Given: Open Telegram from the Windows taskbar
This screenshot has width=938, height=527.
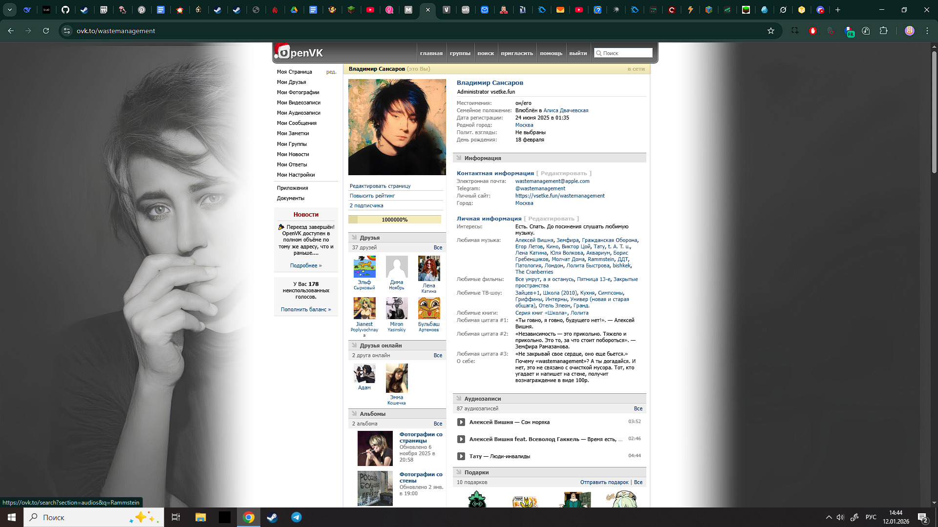Looking at the screenshot, I should (x=297, y=517).
